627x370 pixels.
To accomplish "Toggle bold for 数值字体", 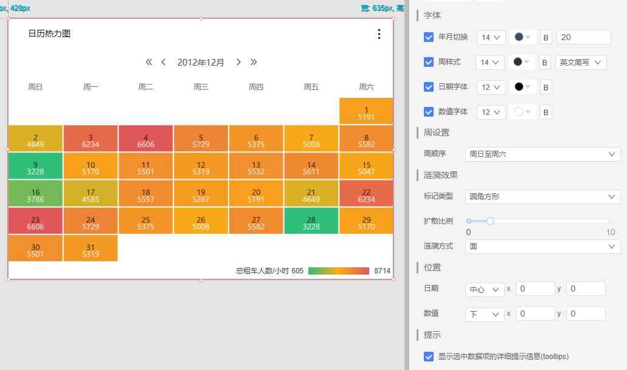I will [546, 112].
